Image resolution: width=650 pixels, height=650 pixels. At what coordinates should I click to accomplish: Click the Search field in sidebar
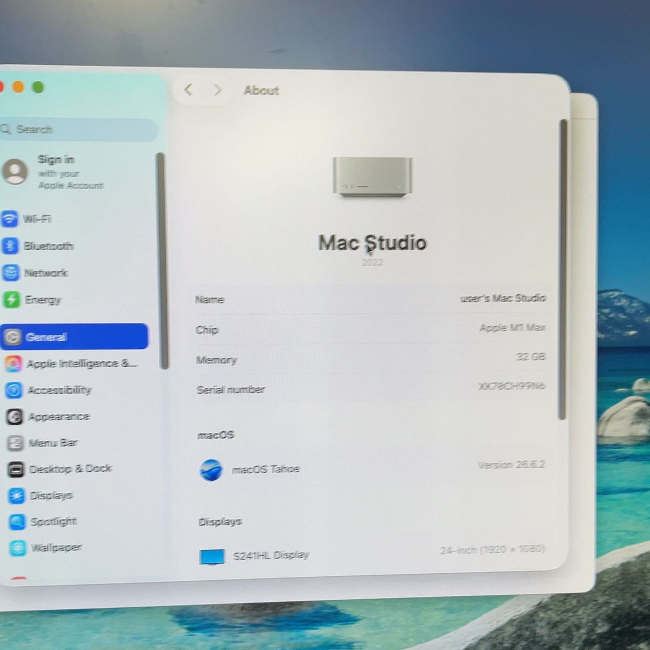coord(77,130)
